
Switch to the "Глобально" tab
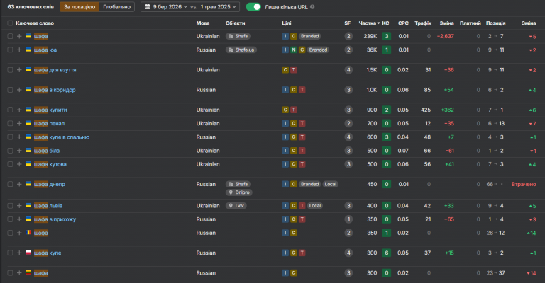(x=116, y=7)
